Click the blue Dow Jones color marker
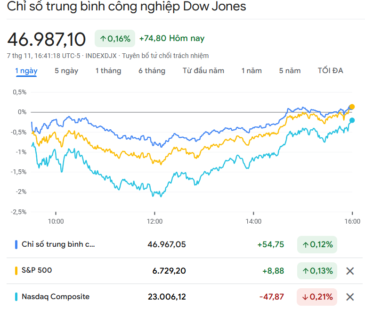Image resolution: width=365 pixels, height=309 pixels. coord(16,244)
